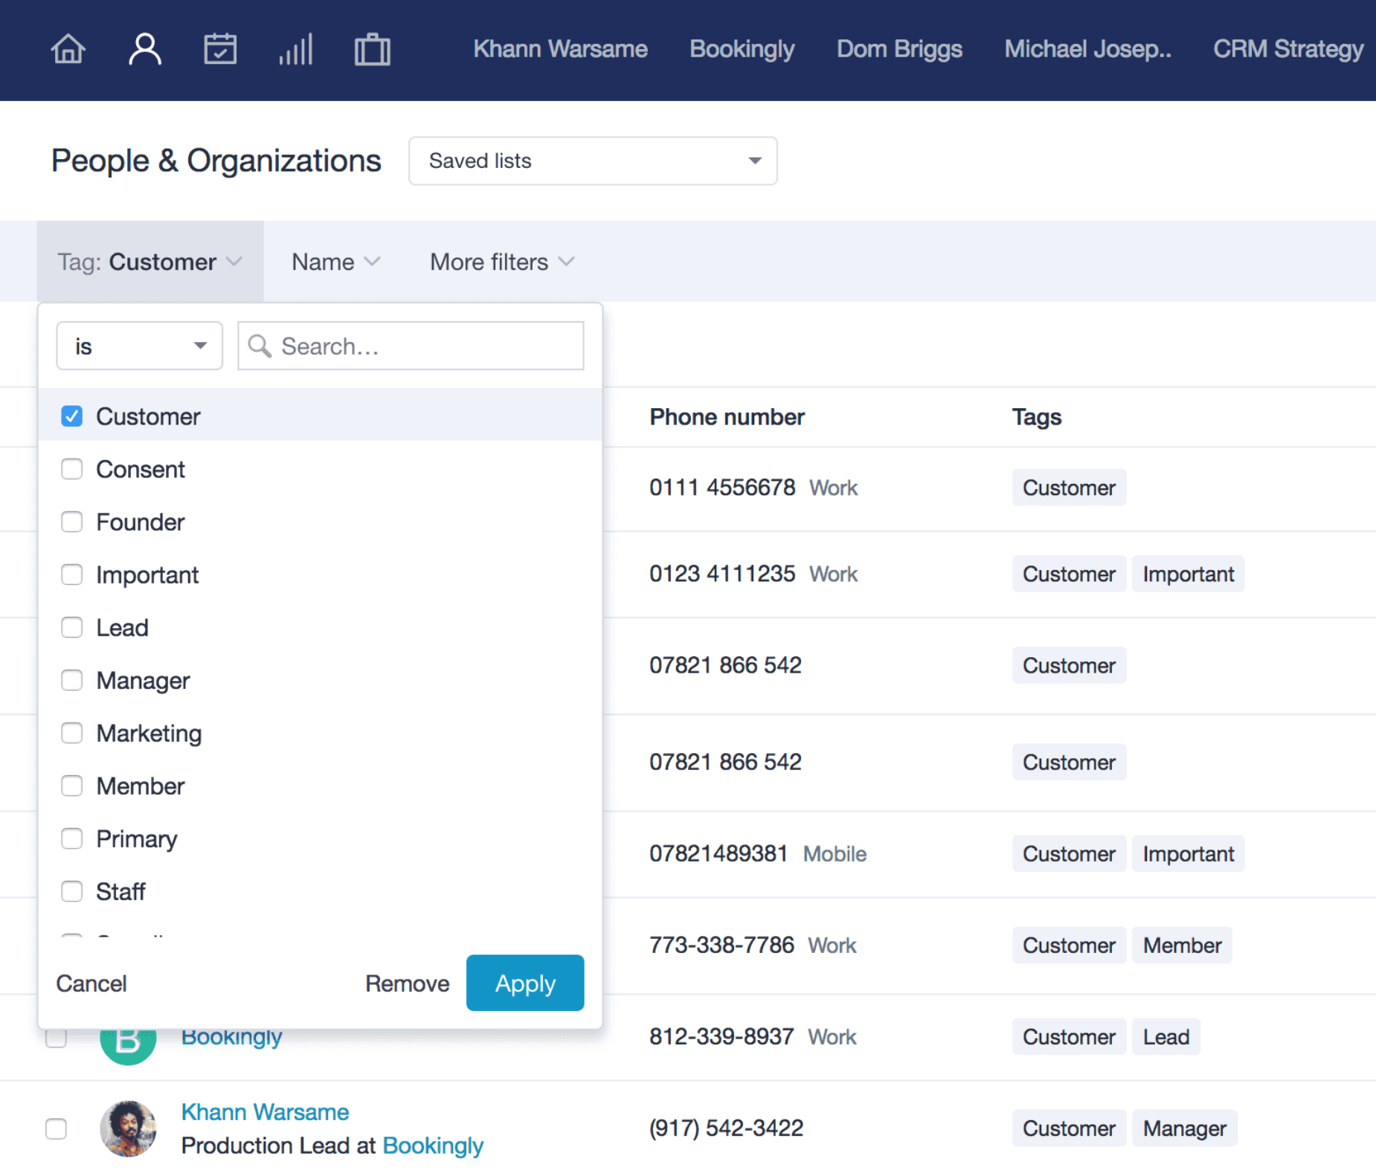Collapse the Tag: Customer filter
The width and height of the screenshot is (1376, 1170).
click(x=150, y=262)
